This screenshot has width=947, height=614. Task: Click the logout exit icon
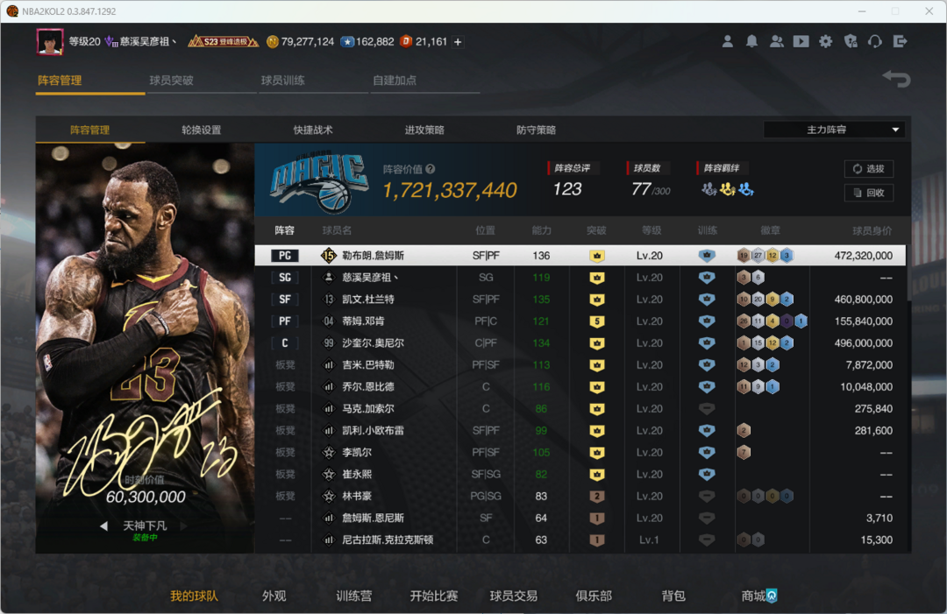point(900,42)
